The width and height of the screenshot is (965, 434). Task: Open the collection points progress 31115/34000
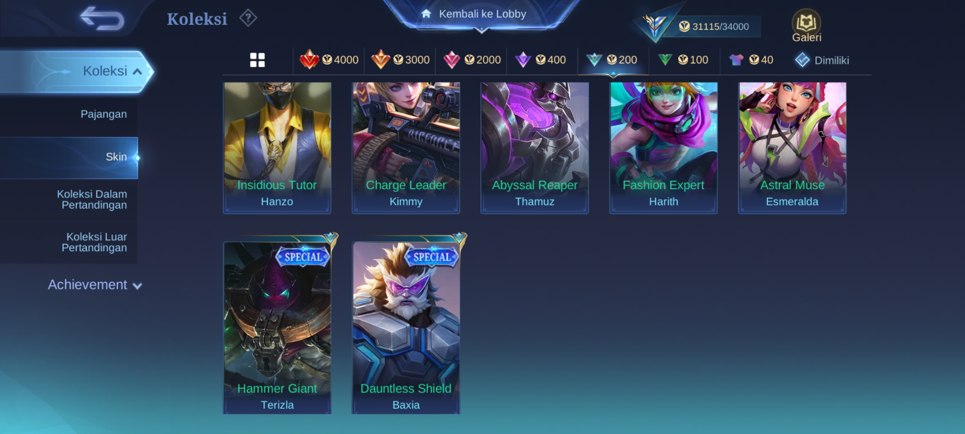pos(713,27)
